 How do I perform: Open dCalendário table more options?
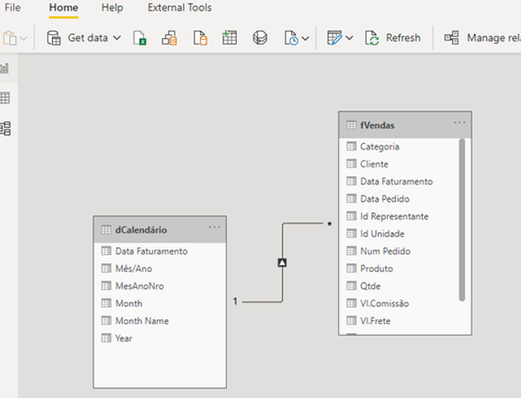(x=215, y=227)
